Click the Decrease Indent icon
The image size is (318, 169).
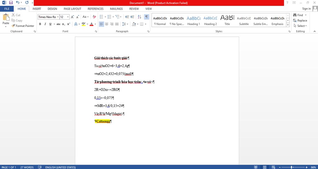point(127,17)
